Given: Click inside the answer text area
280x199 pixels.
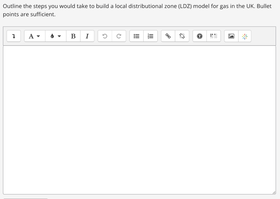Looking at the screenshot, I should coord(139,117).
